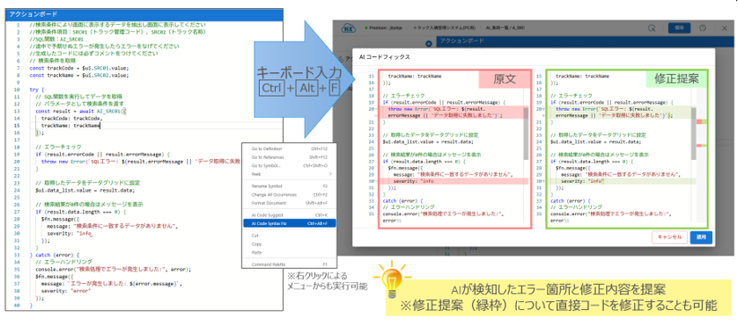Screen dimensions: 738x326
Task: Click the Premium - jbydge environment label
Action: [384, 29]
